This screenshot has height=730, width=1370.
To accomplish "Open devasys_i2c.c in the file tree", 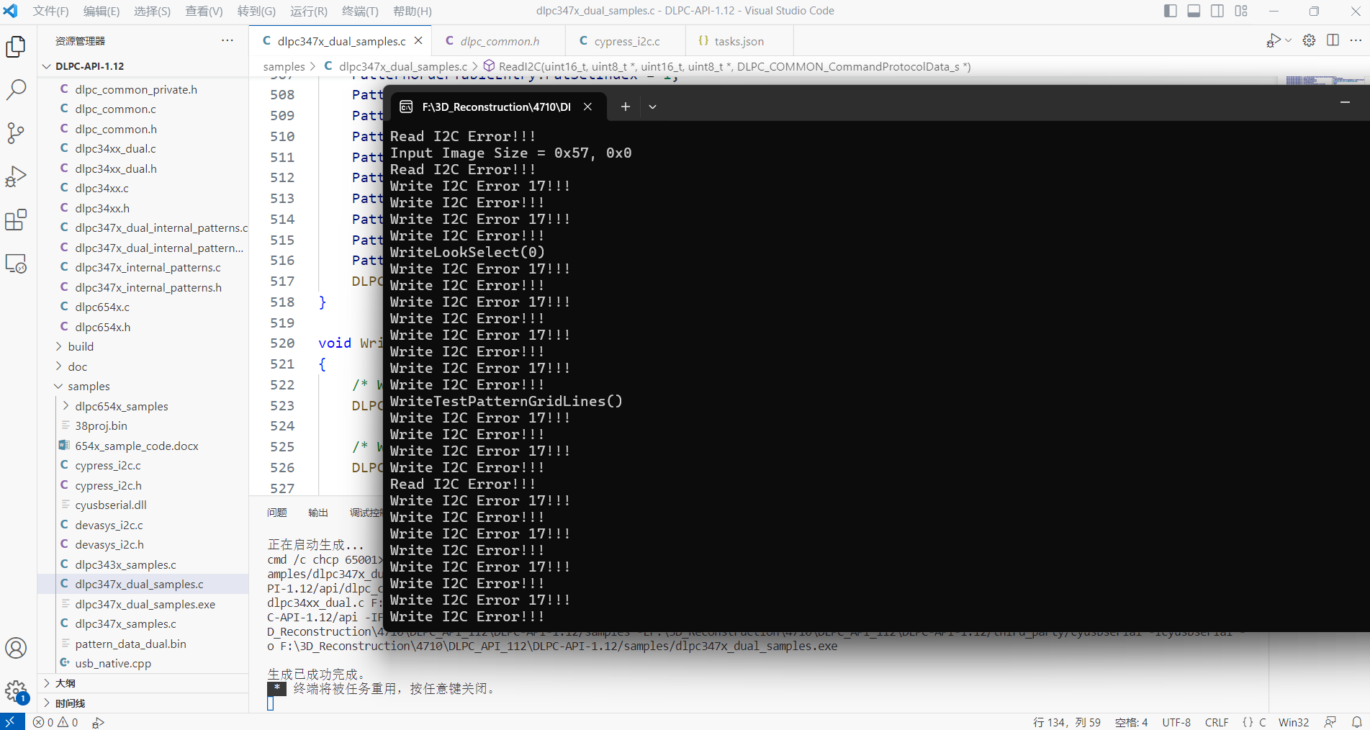I will tap(109, 525).
